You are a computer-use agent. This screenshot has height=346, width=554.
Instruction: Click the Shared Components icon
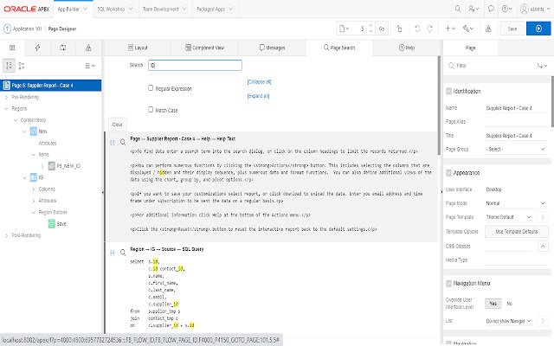pos(488,29)
